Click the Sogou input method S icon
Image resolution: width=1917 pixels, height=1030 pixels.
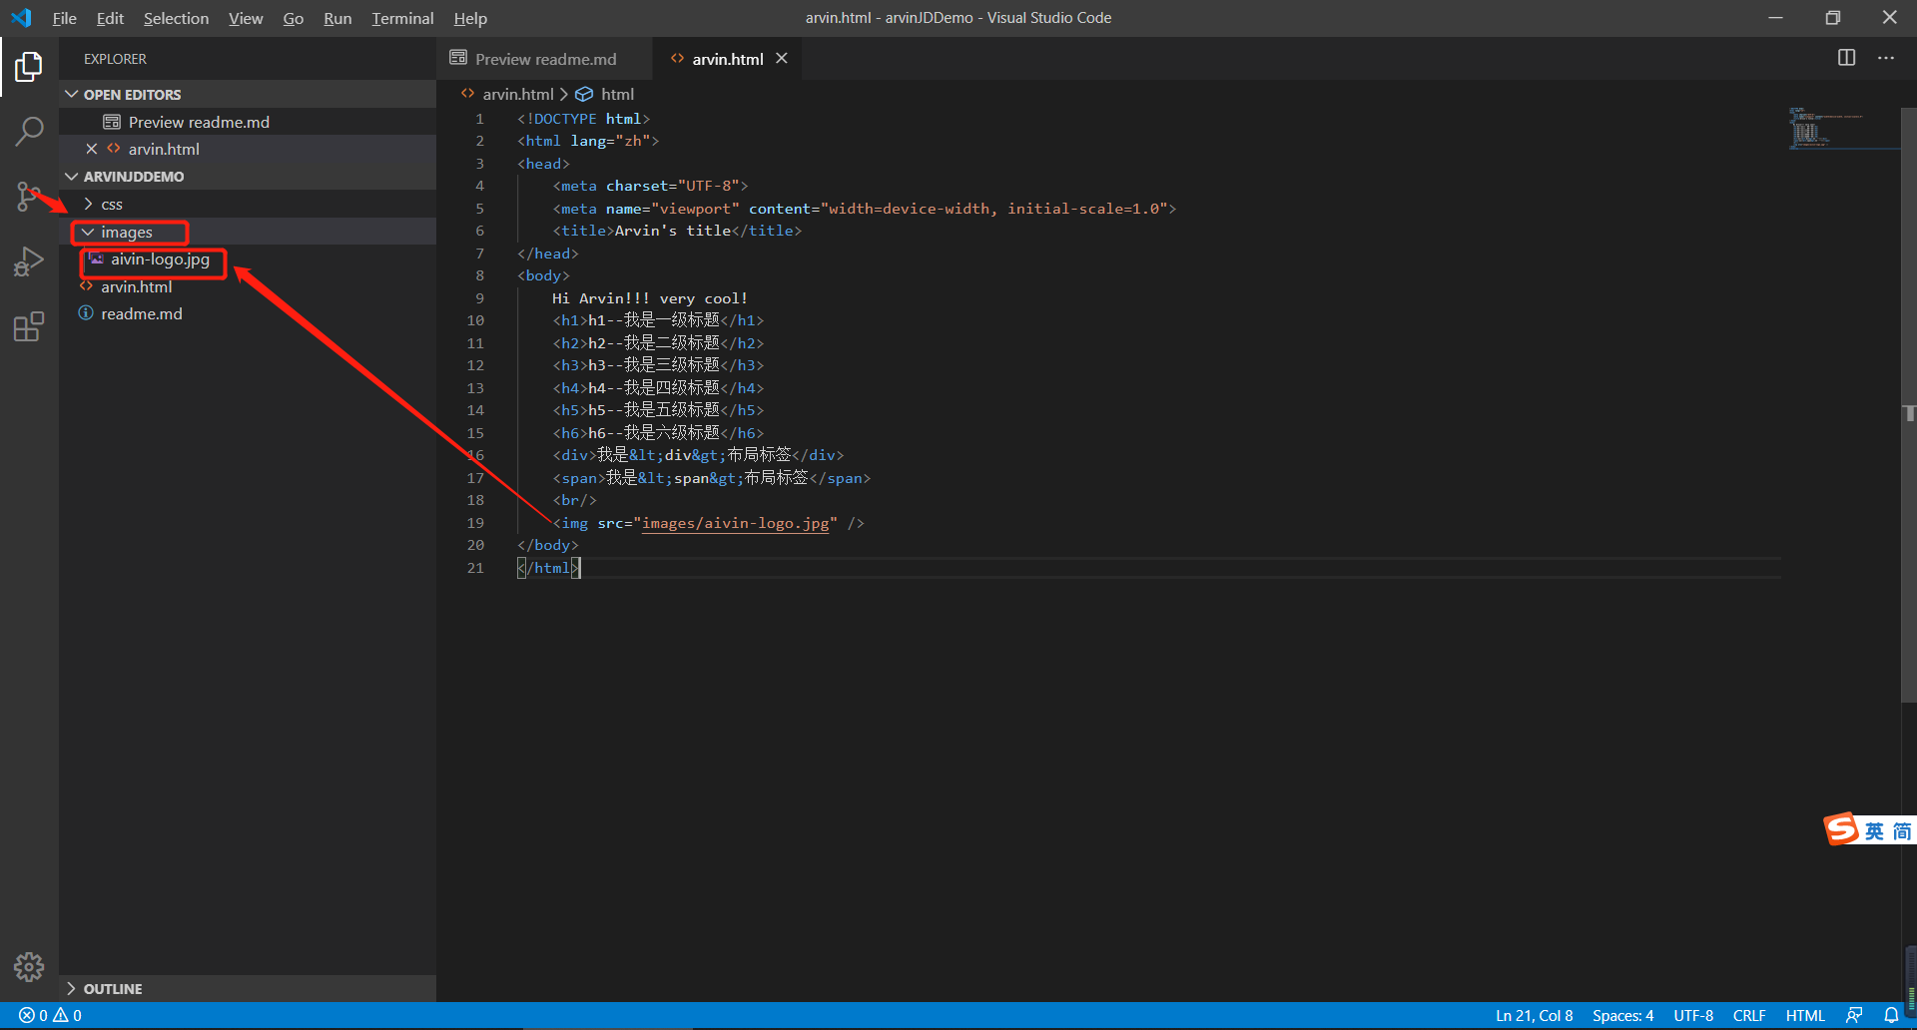(x=1841, y=828)
